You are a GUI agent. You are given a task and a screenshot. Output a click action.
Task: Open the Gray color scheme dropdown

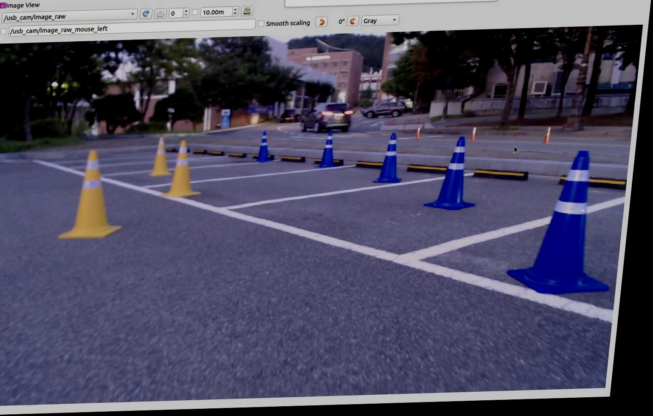[380, 20]
